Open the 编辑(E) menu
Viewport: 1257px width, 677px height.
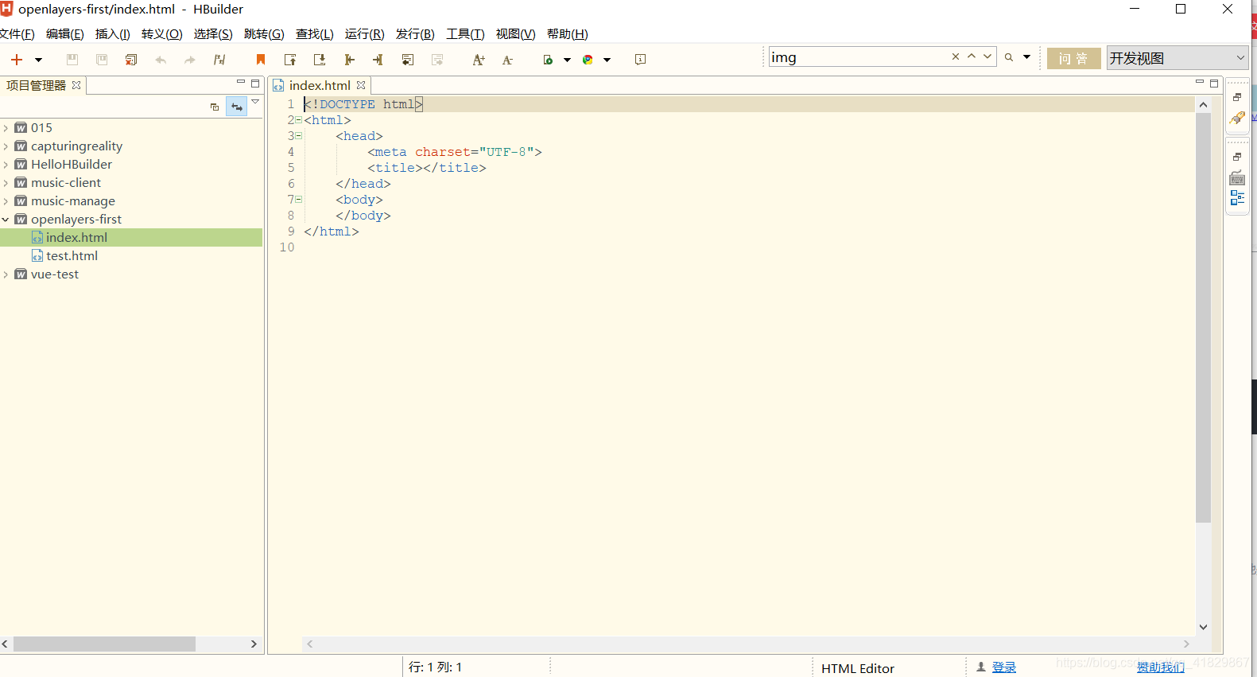(x=65, y=33)
